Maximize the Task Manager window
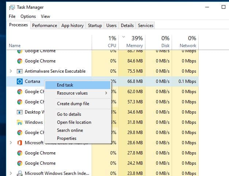This screenshot has width=229, height=176. 224,7
